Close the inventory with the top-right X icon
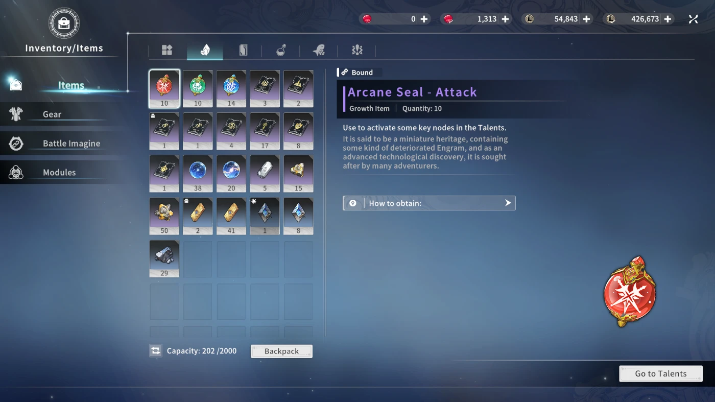This screenshot has height=402, width=715. [693, 19]
